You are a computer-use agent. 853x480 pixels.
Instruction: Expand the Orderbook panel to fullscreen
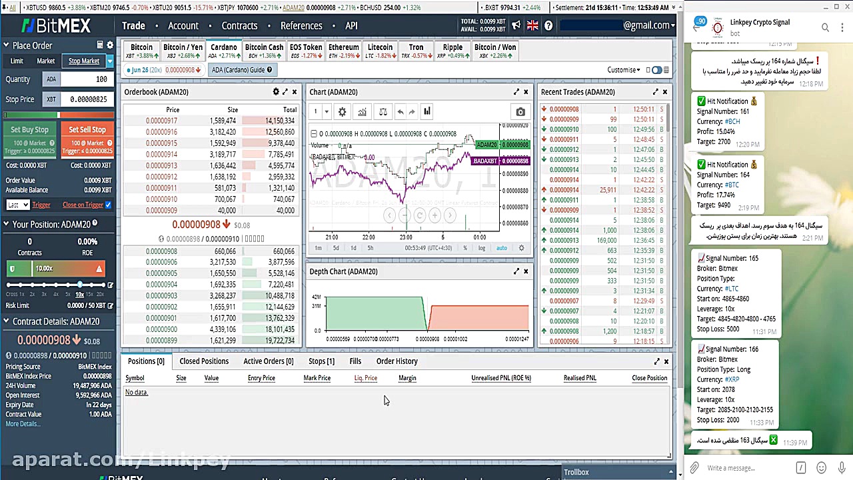(x=285, y=92)
